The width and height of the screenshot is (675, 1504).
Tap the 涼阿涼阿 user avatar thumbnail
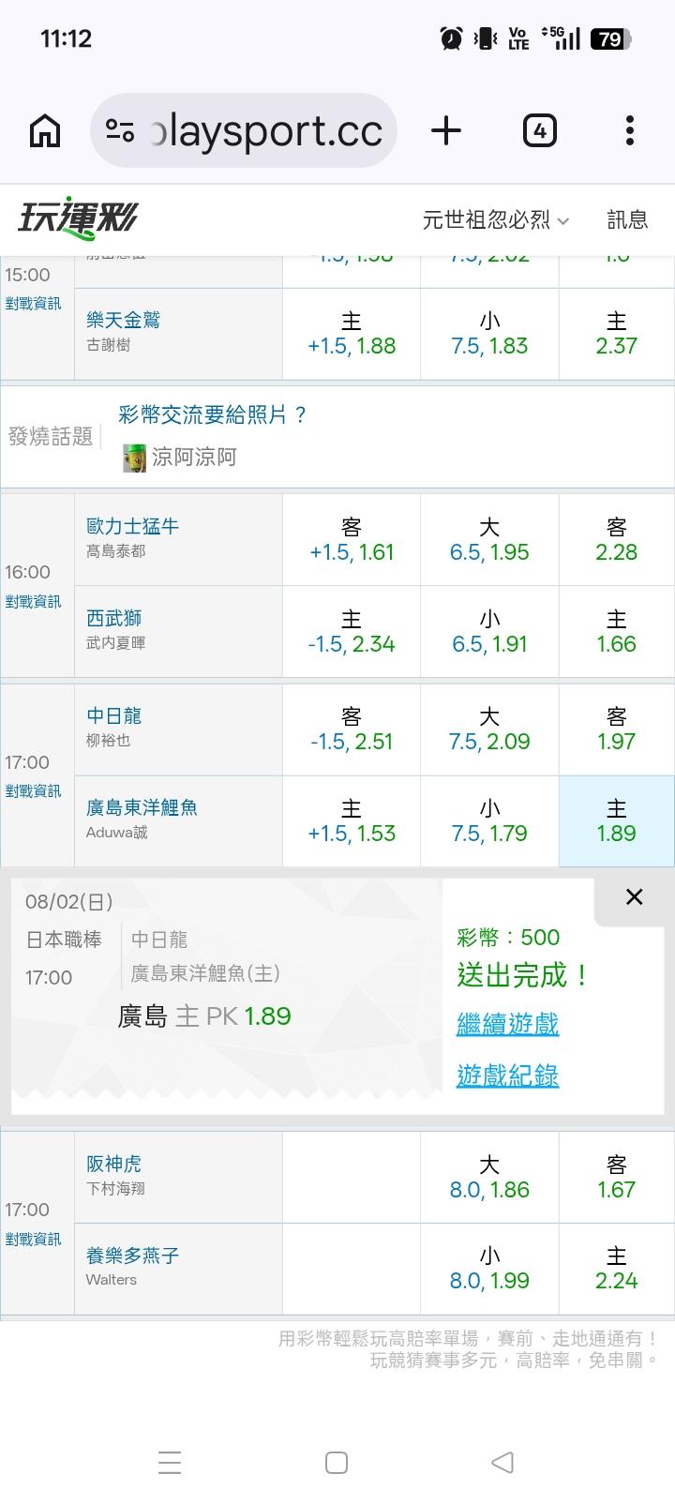point(134,458)
